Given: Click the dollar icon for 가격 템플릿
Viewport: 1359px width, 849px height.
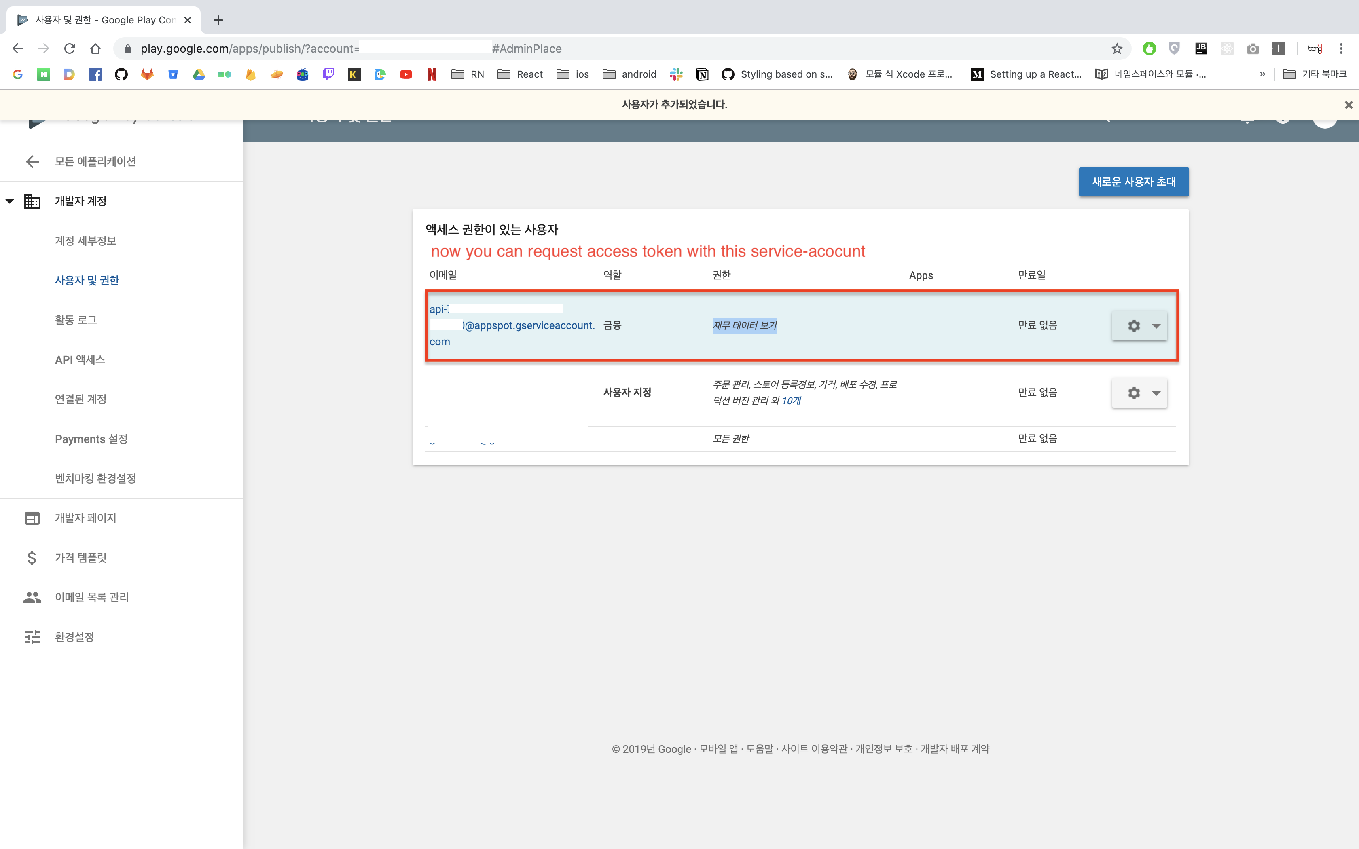Looking at the screenshot, I should 32,558.
